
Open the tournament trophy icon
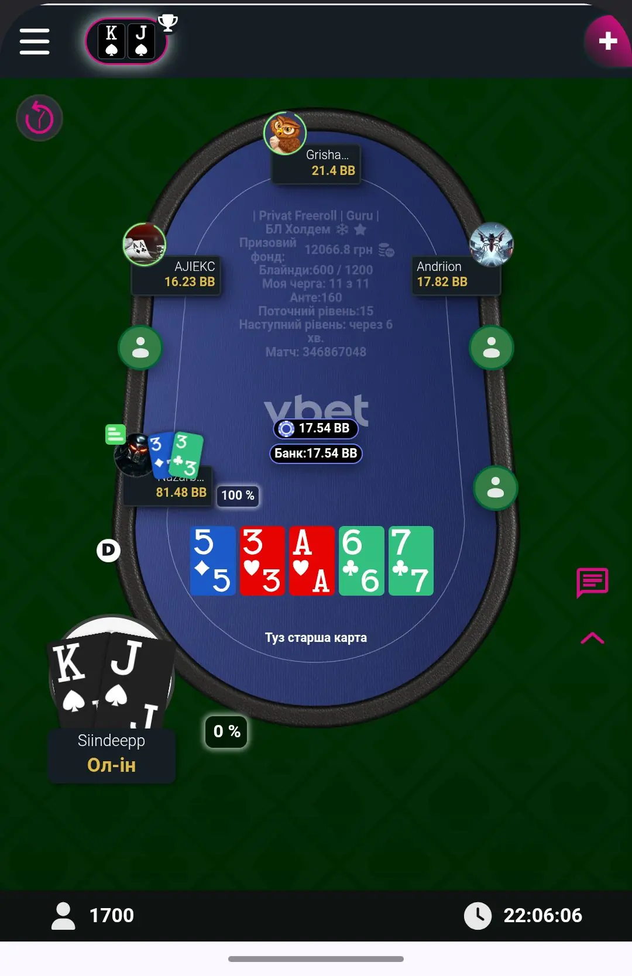point(168,23)
